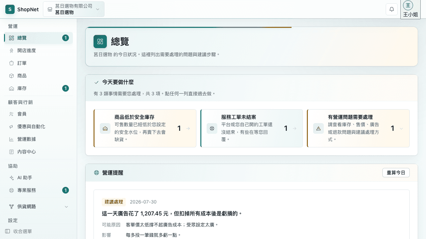The height and width of the screenshot is (239, 426).
Task: Open the notifications bell
Action: tap(392, 9)
